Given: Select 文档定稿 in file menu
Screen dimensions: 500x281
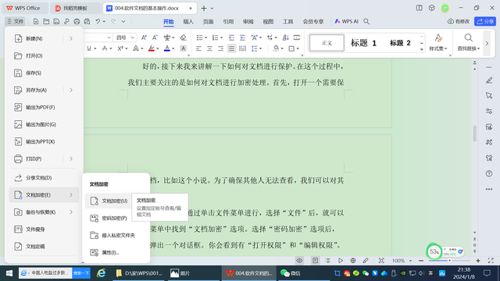Looking at the screenshot, I should click(x=44, y=247).
